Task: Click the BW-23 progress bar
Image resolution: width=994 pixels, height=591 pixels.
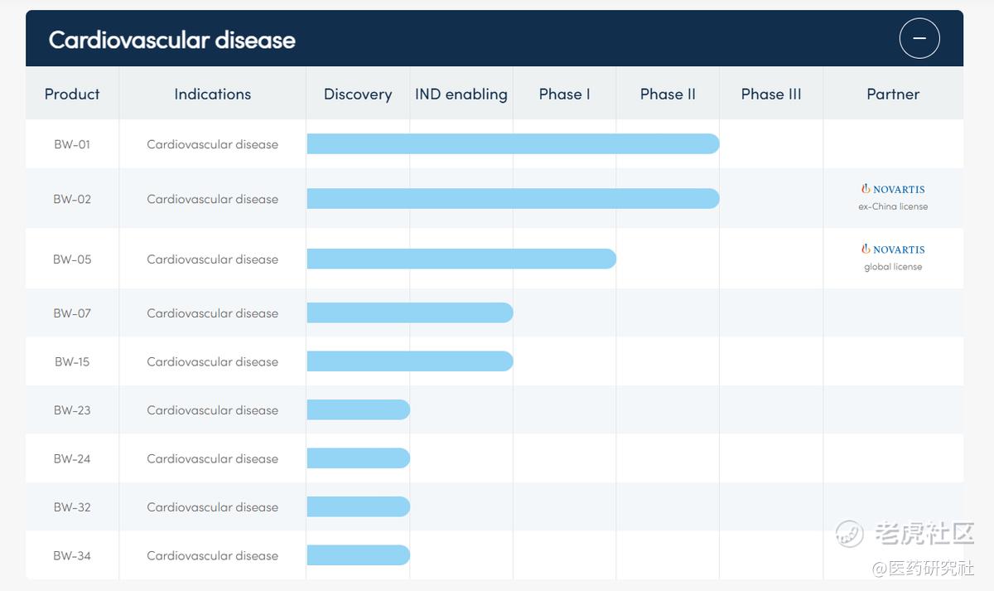Action: tap(359, 409)
